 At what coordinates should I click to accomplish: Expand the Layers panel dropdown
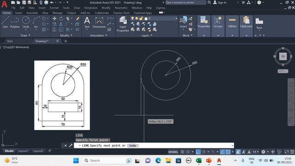(x=147, y=35)
